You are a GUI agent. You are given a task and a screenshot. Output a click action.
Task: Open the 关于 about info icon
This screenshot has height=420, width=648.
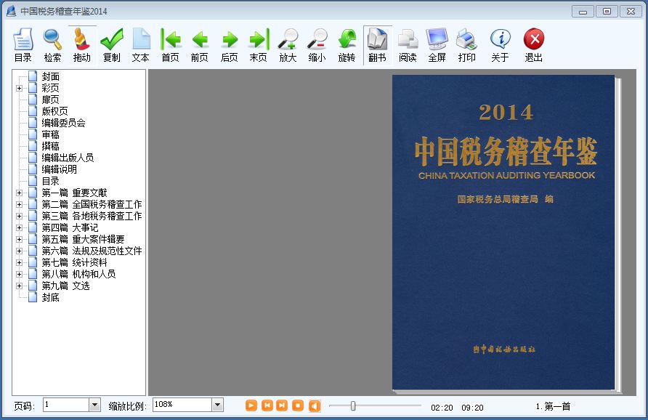500,45
